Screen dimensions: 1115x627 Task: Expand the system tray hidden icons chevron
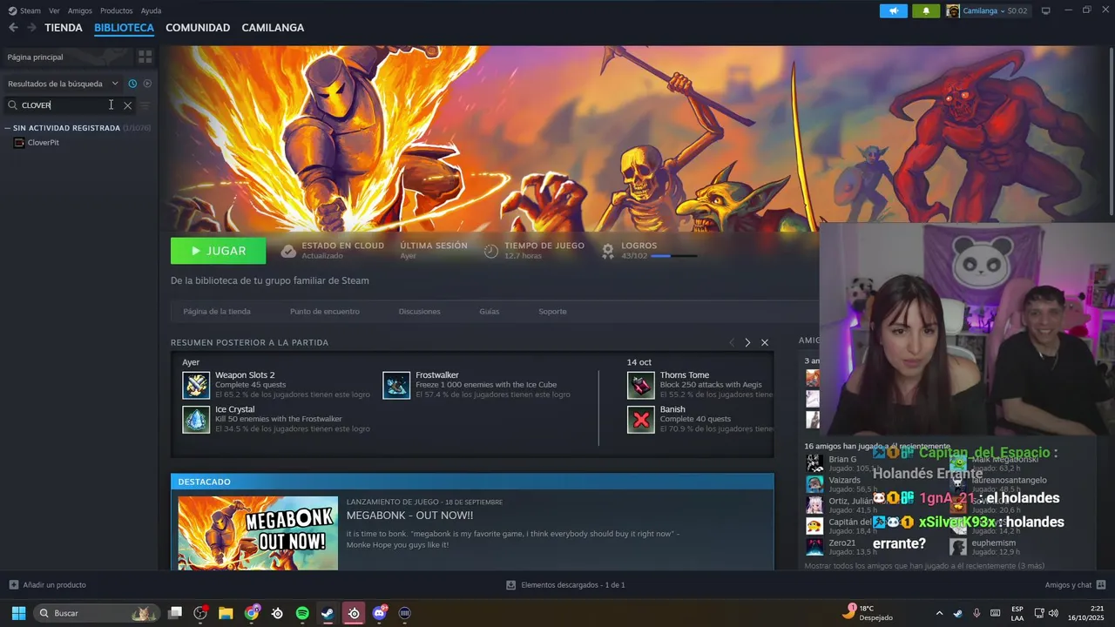[x=939, y=613]
